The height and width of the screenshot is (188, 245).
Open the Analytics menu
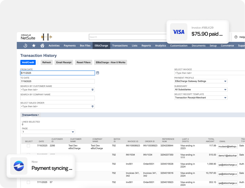(160, 45)
